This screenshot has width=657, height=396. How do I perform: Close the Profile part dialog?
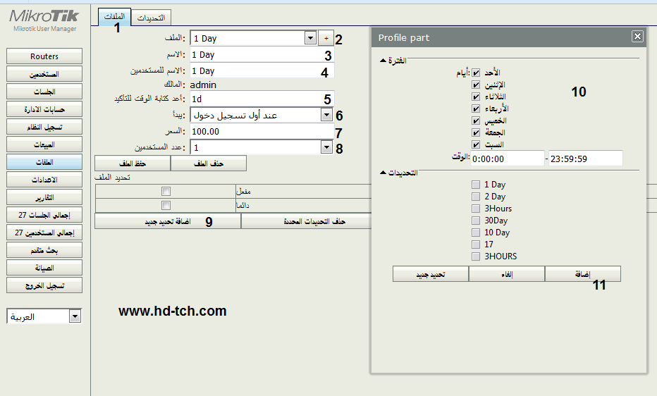[637, 37]
